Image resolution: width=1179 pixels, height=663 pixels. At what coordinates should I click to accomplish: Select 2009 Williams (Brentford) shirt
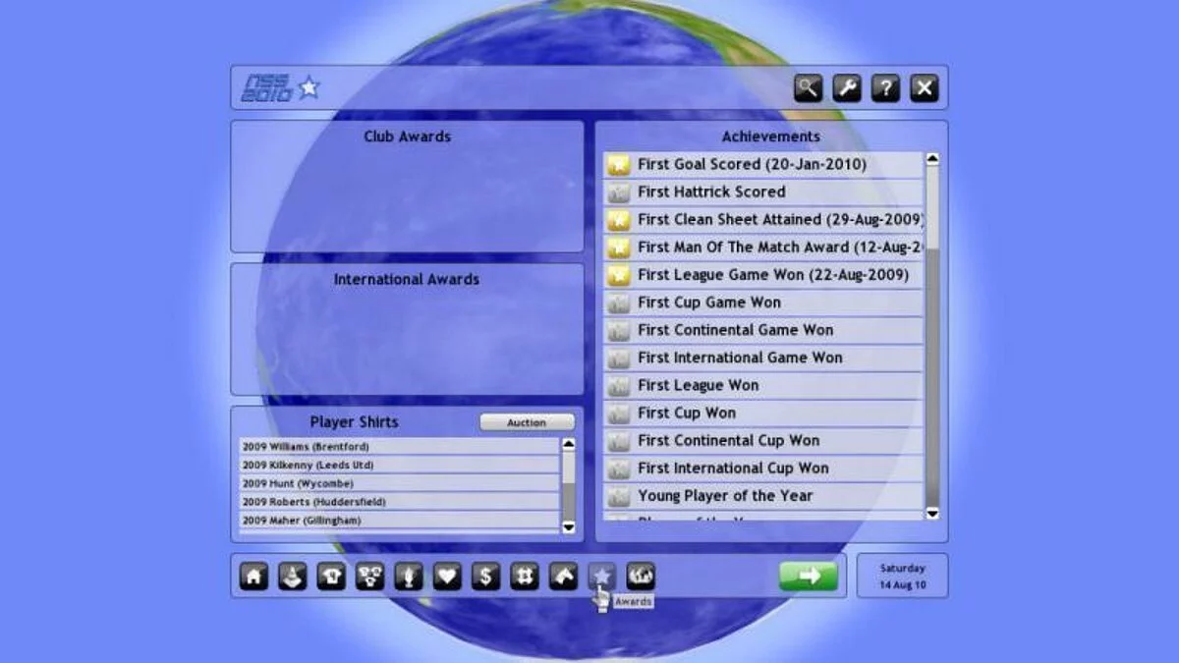399,447
